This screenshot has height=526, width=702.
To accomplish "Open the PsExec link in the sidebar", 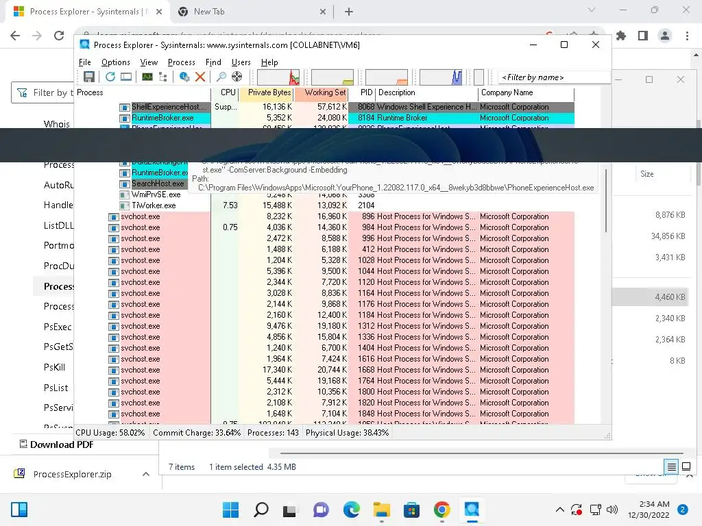I will tap(58, 327).
